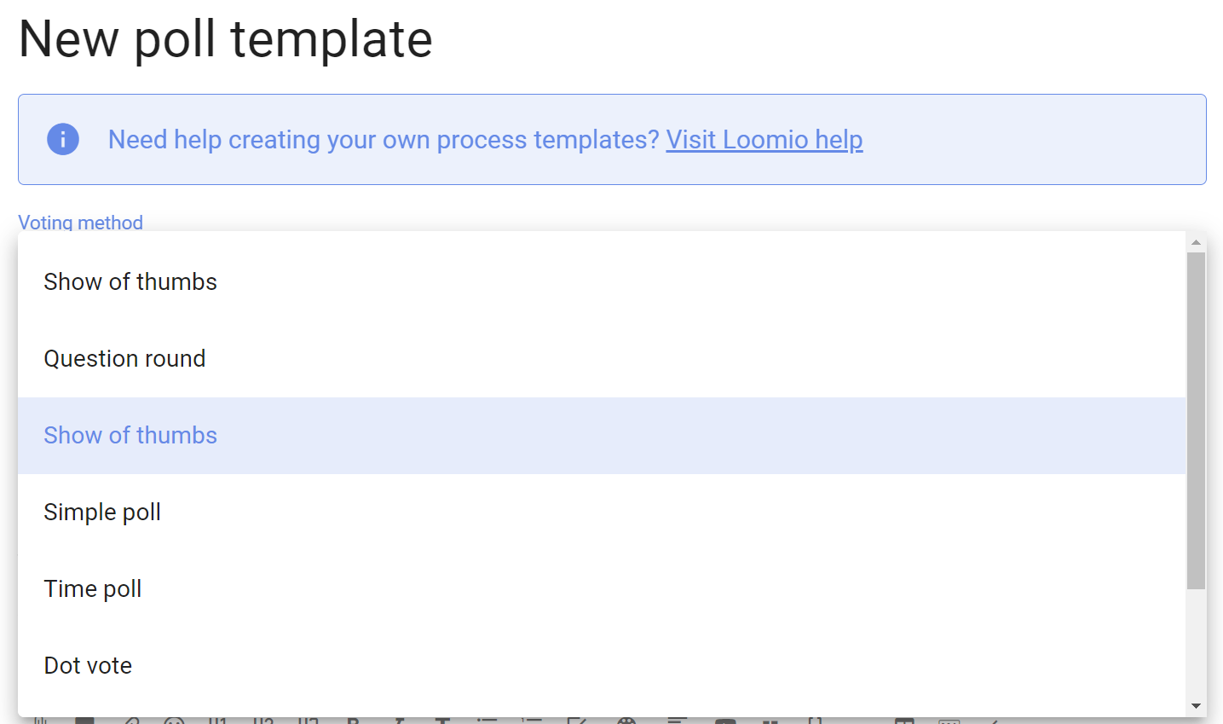Image resolution: width=1223 pixels, height=724 pixels.
Task: Apply Heading 2 from the editor toolbar
Action: point(263,721)
